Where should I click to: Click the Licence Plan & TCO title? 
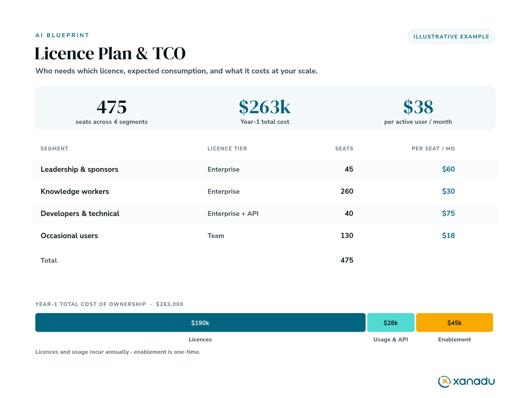pyautogui.click(x=110, y=54)
